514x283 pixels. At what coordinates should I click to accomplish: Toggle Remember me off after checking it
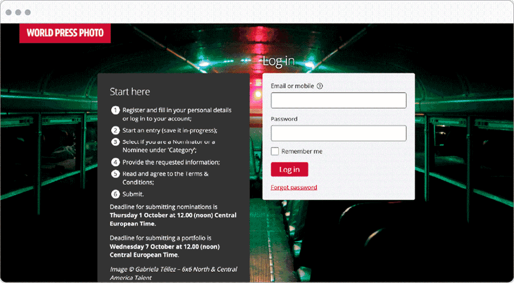[x=275, y=151]
